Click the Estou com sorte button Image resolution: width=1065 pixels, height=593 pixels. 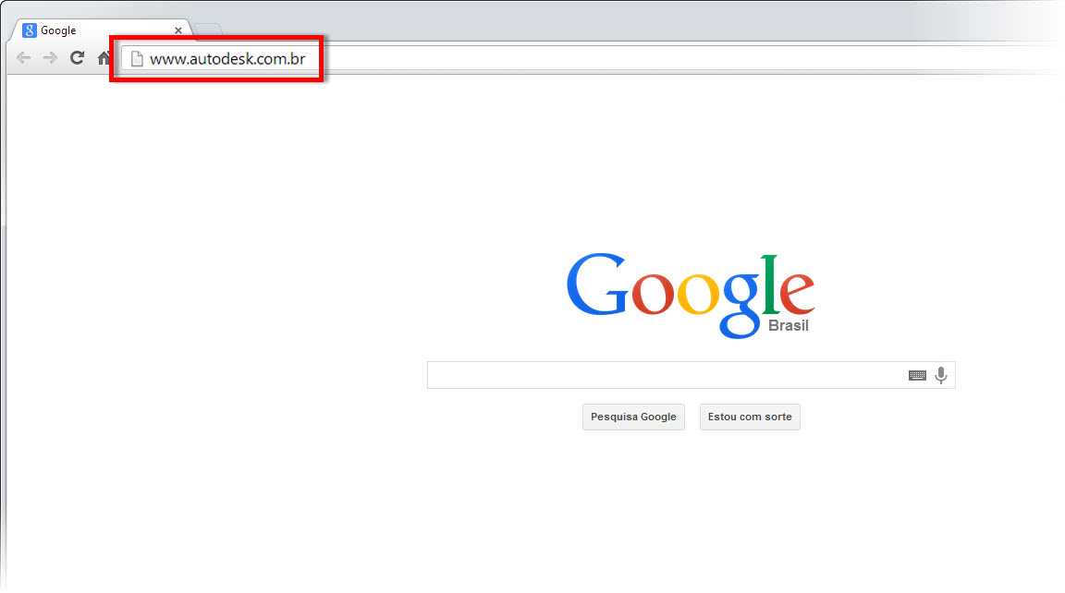pos(750,417)
